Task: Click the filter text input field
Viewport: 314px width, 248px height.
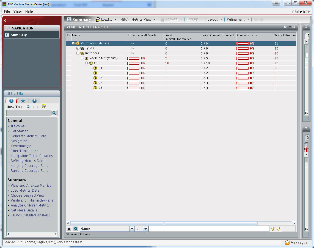Action: click(209, 229)
